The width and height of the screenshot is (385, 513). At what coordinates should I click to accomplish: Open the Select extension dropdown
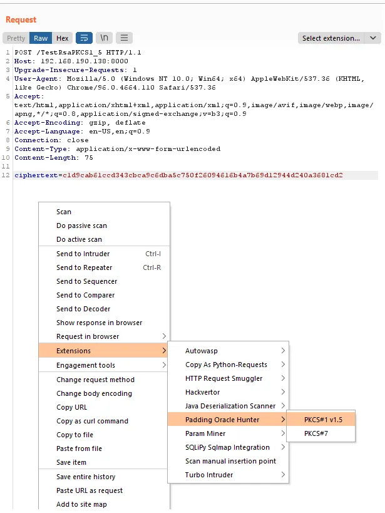click(x=339, y=38)
